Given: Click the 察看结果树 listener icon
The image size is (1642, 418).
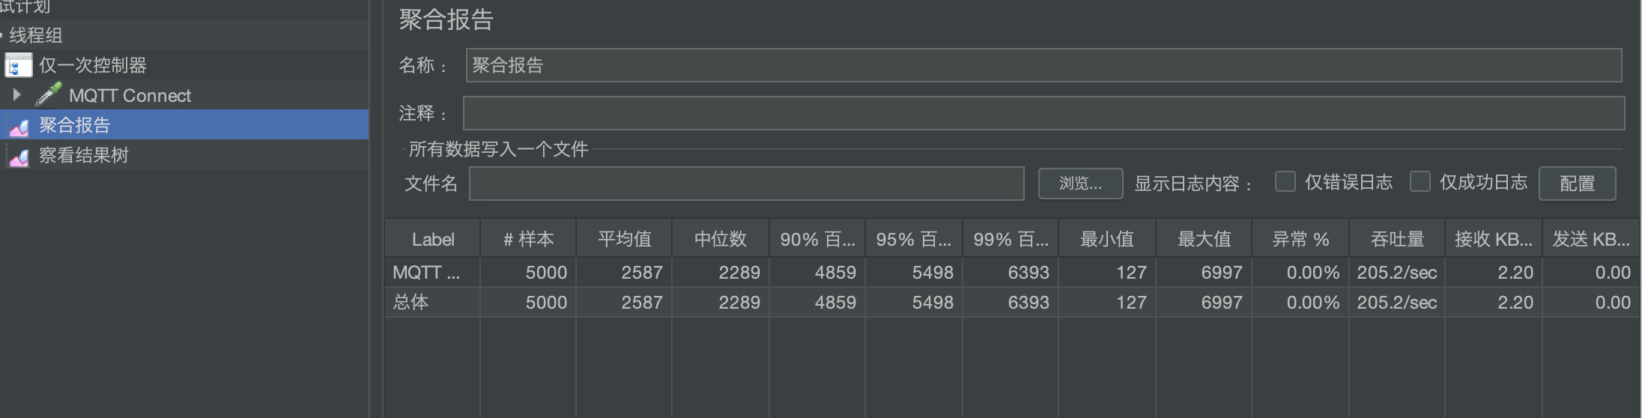Looking at the screenshot, I should [19, 156].
